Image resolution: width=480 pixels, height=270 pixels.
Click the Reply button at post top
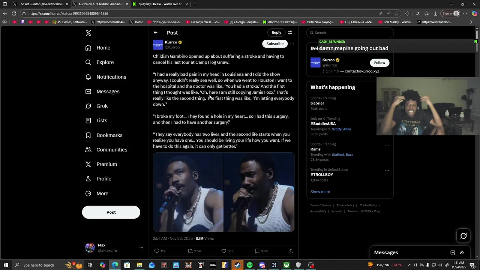pos(276,33)
